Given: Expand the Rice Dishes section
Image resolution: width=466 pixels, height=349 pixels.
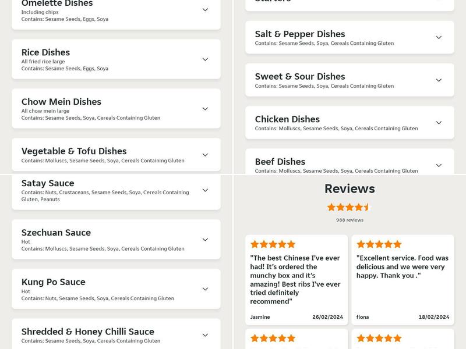Looking at the screenshot, I should click(x=205, y=59).
